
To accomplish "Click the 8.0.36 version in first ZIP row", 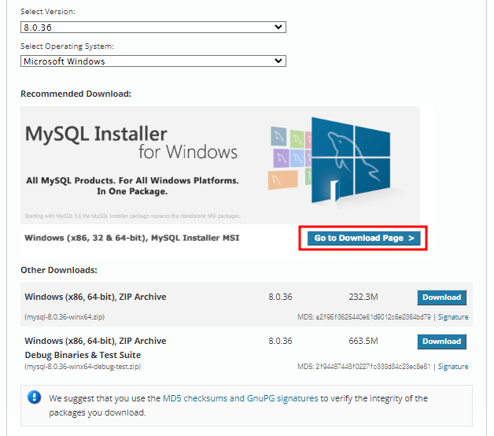I will coord(280,297).
